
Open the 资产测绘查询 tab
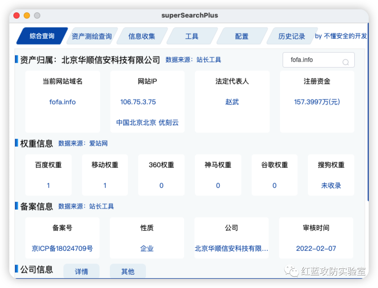pos(92,36)
